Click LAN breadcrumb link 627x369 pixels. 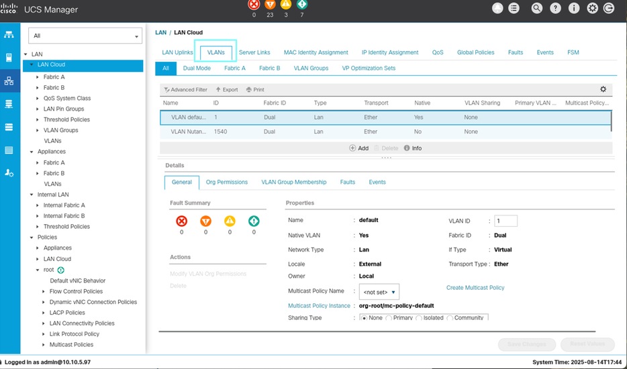(x=160, y=32)
